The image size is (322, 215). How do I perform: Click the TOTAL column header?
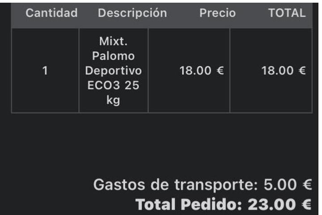pos(287,13)
